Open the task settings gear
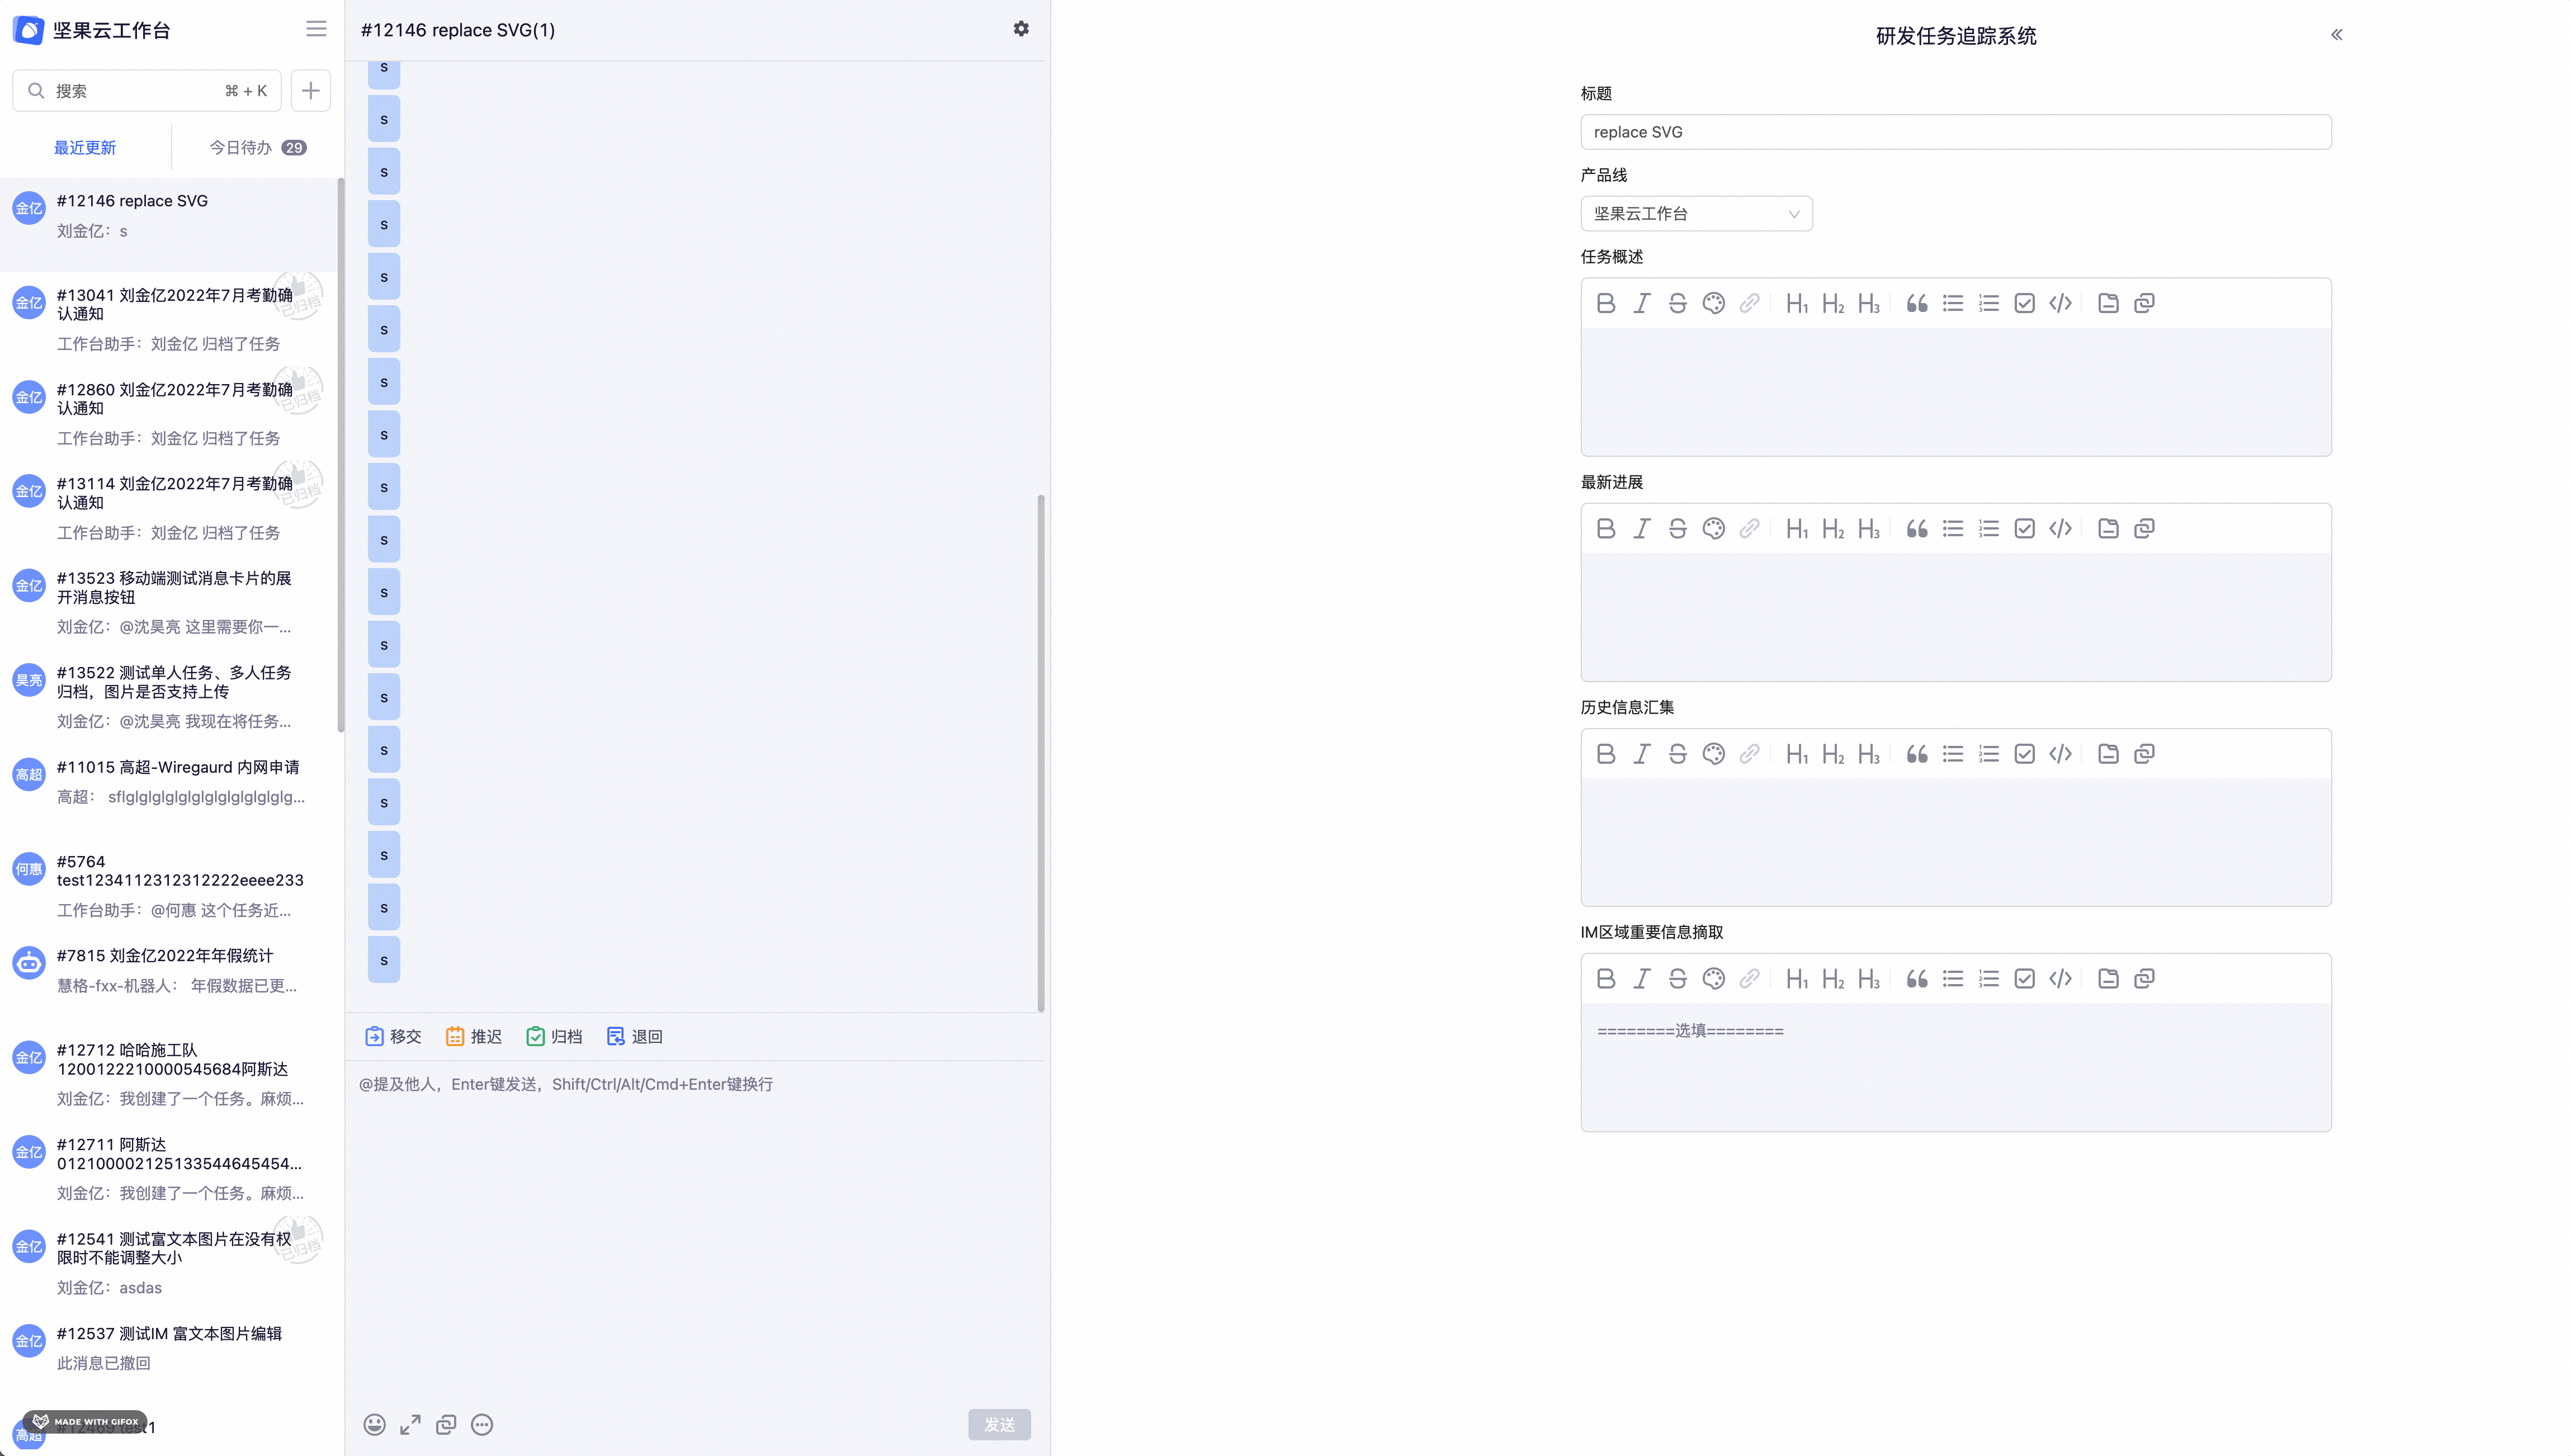Viewport: 2570px width, 1456px height. coord(1021,29)
